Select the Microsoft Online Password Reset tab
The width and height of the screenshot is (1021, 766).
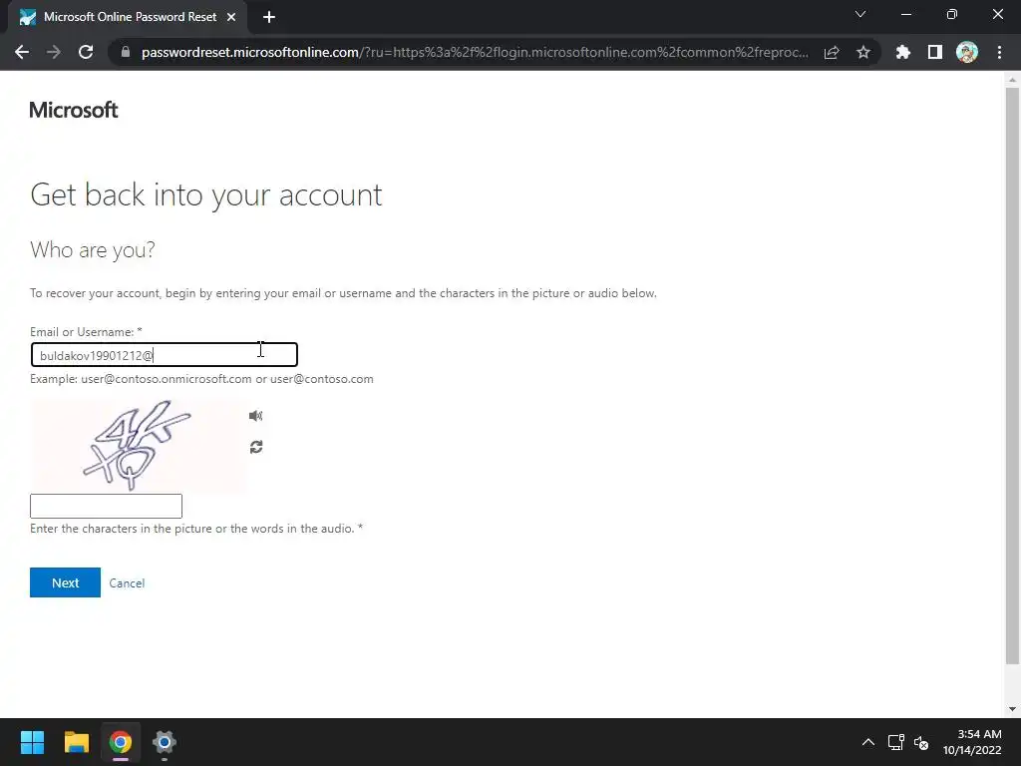pyautogui.click(x=128, y=17)
